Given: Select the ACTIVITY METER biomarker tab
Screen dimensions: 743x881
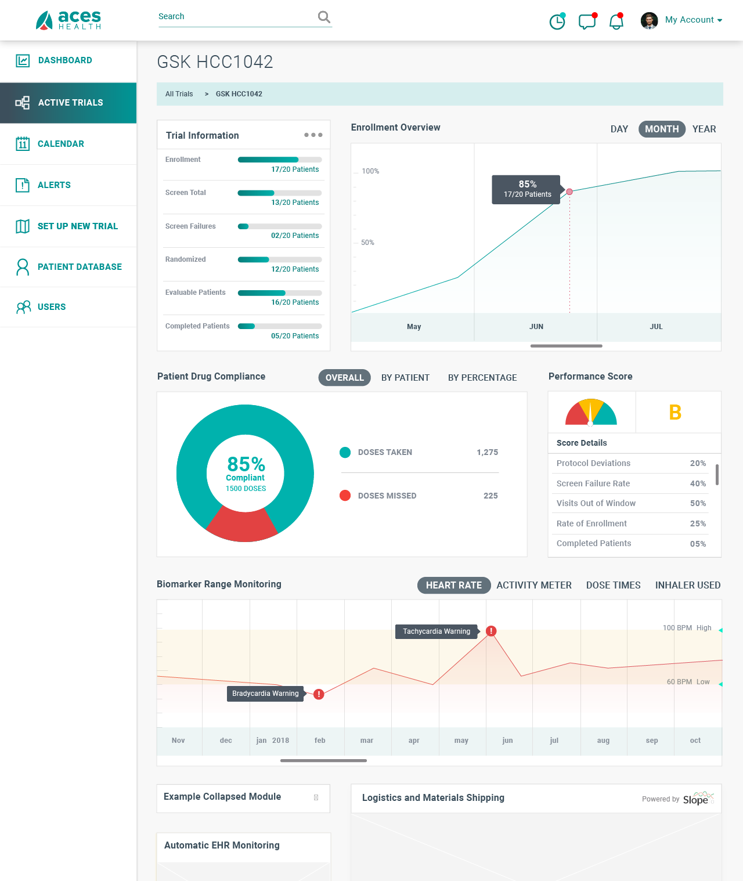Looking at the screenshot, I should click(533, 585).
